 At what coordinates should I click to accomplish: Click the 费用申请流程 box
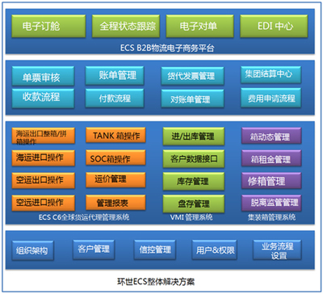(271, 98)
